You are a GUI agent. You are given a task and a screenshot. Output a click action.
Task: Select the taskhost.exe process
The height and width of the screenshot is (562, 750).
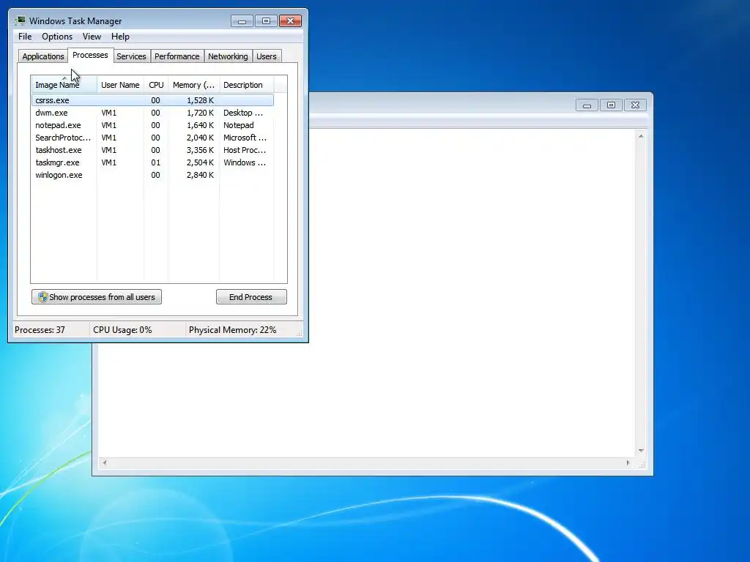[152, 150]
